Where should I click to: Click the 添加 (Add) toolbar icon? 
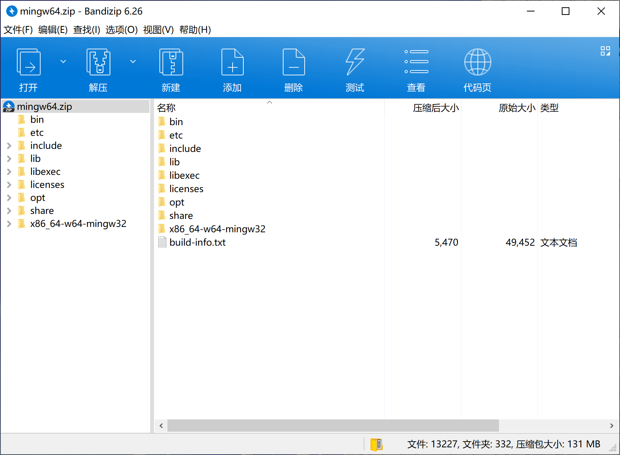[232, 62]
